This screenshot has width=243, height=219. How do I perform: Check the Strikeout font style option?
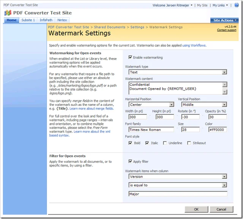tap(189, 143)
